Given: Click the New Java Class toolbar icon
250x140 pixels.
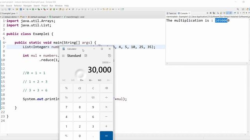Looking at the screenshot, I should 54,9.
